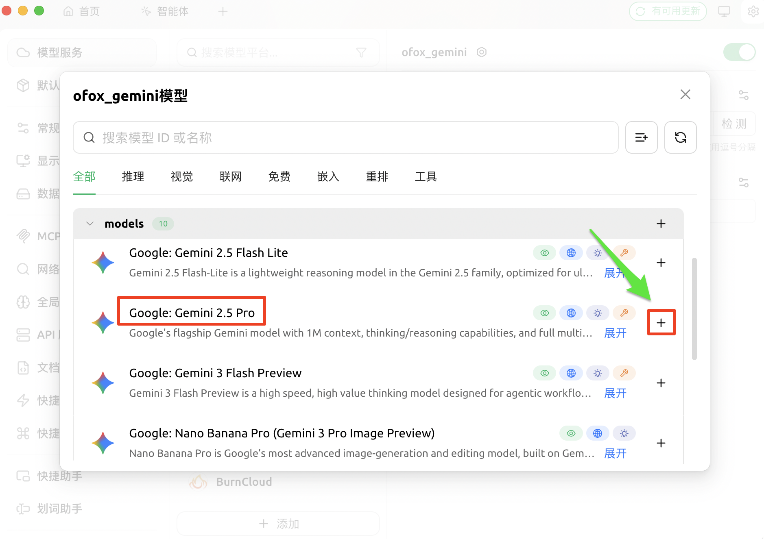Focus the 搜索模型 ID 或名称 search field

346,137
